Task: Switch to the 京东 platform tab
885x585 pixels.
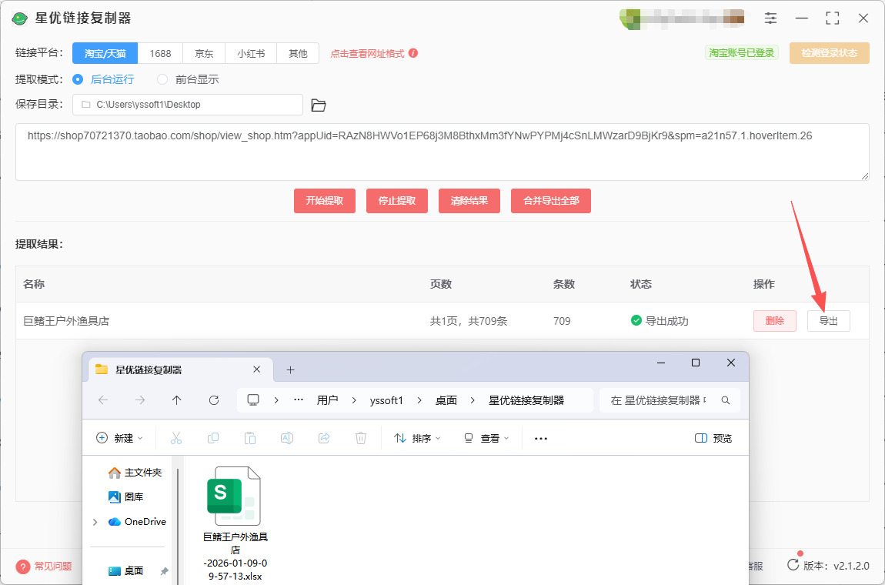Action: coord(204,53)
